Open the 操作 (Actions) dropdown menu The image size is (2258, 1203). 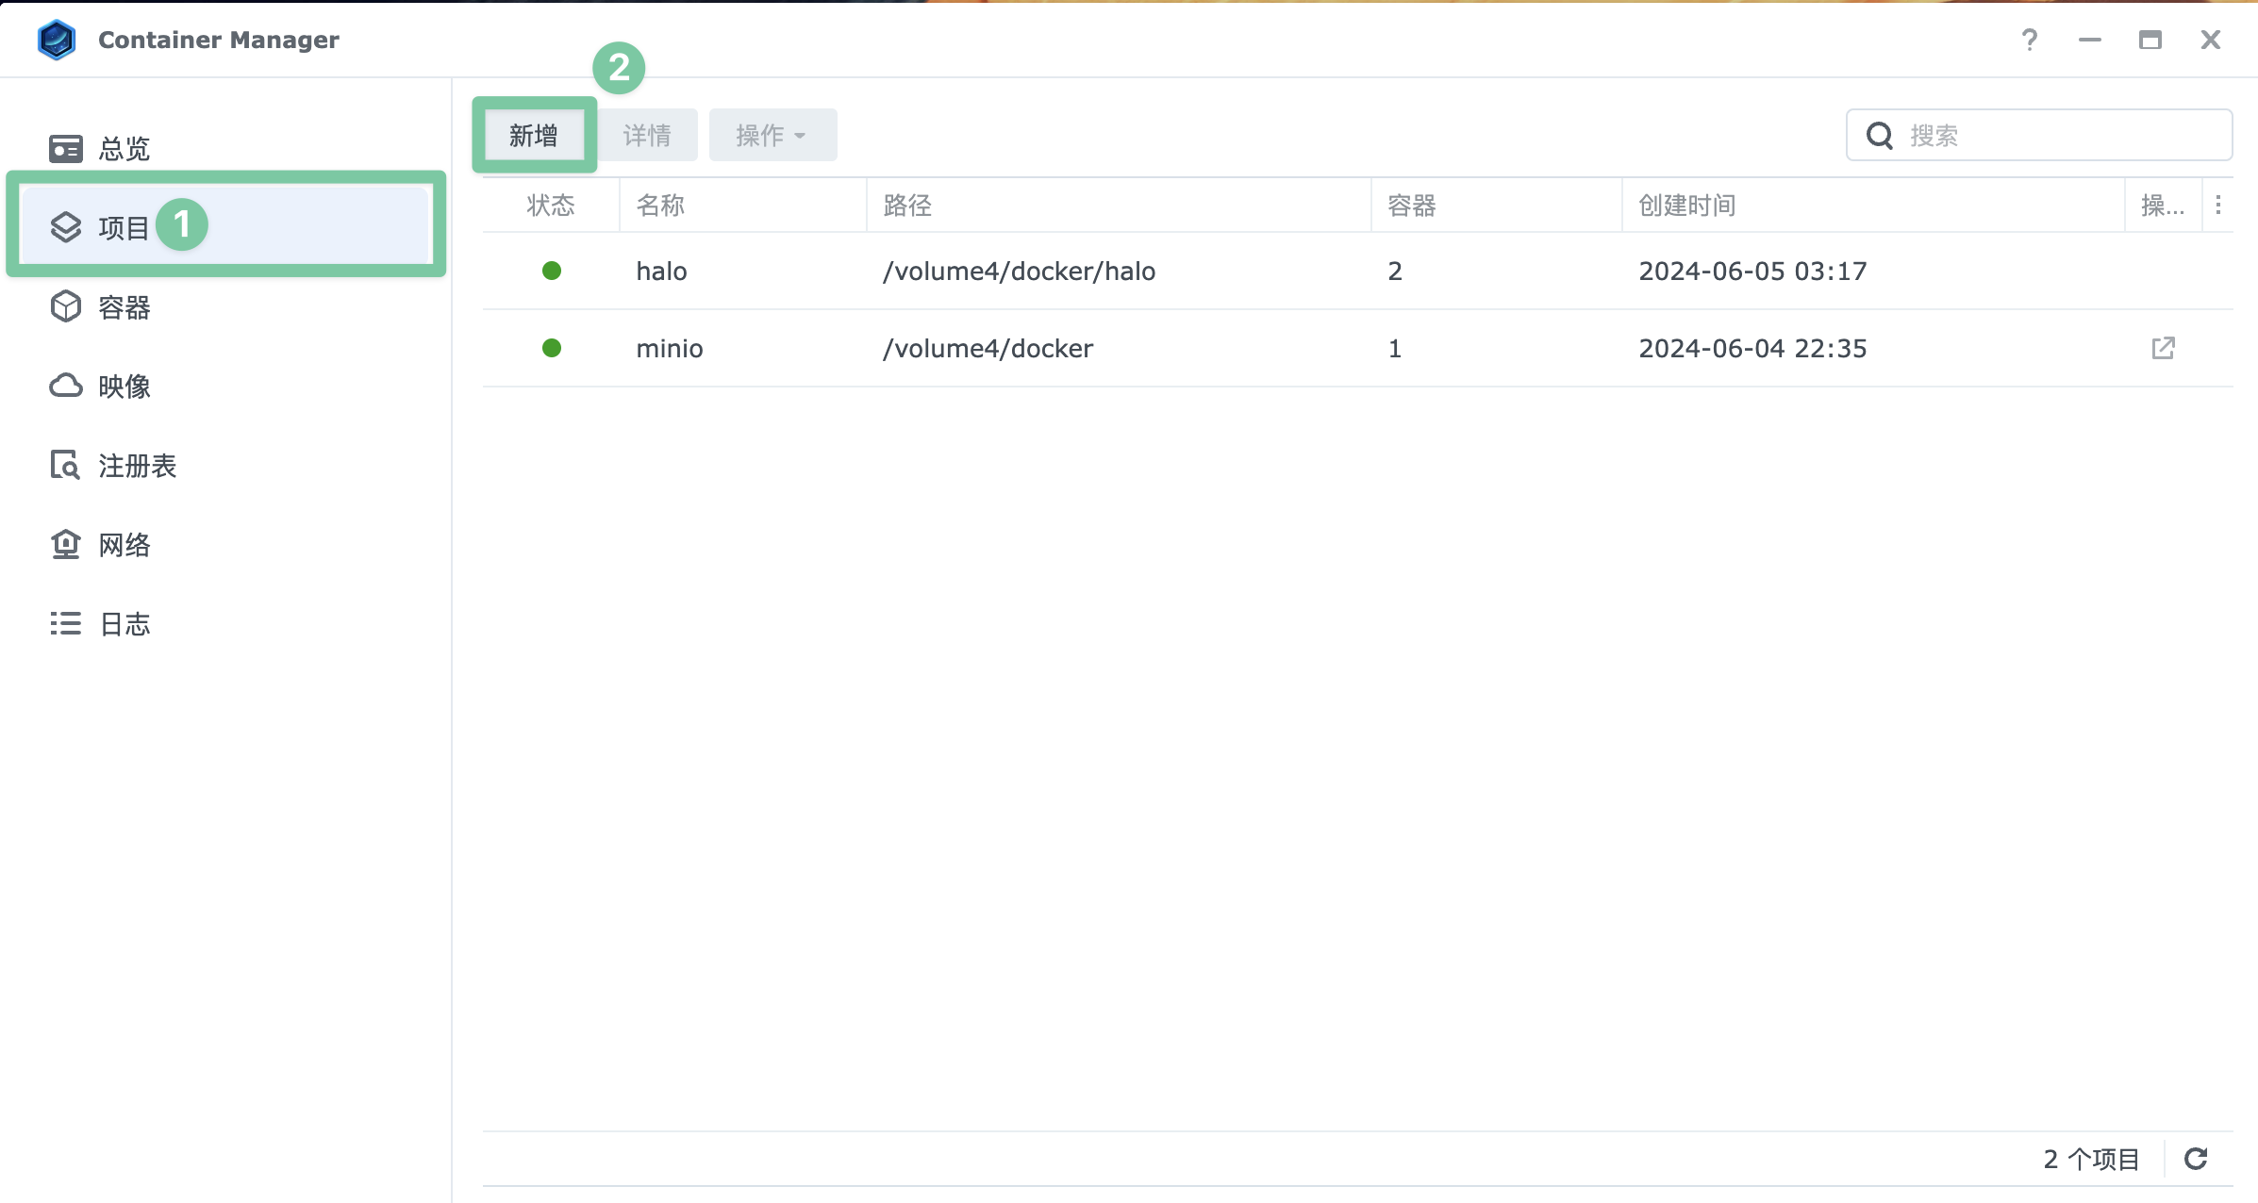click(772, 134)
